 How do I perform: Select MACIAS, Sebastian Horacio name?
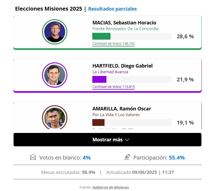[x=124, y=23]
